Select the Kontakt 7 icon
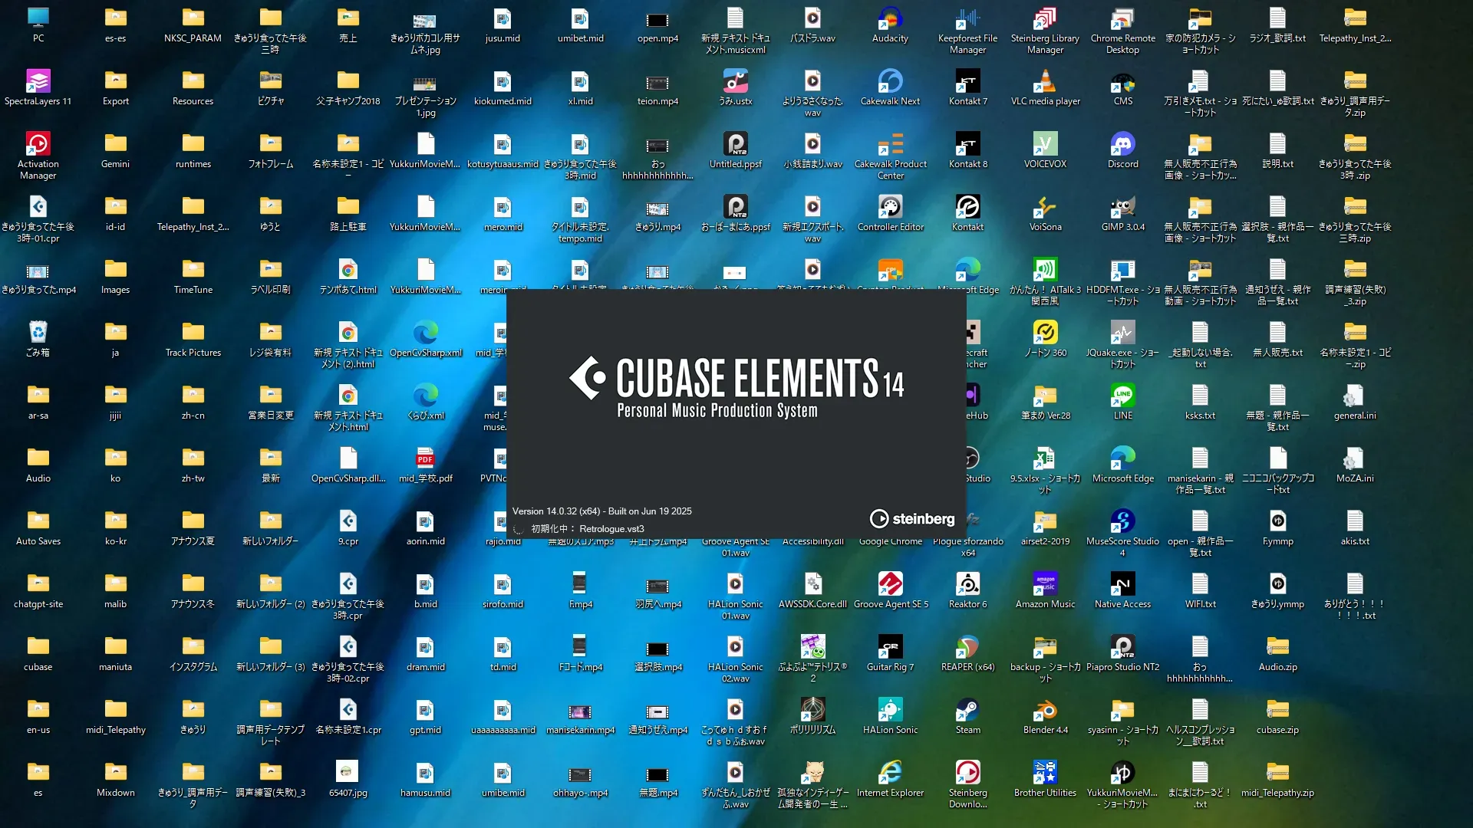Screen dimensions: 1473x828 pyautogui.click(x=967, y=82)
